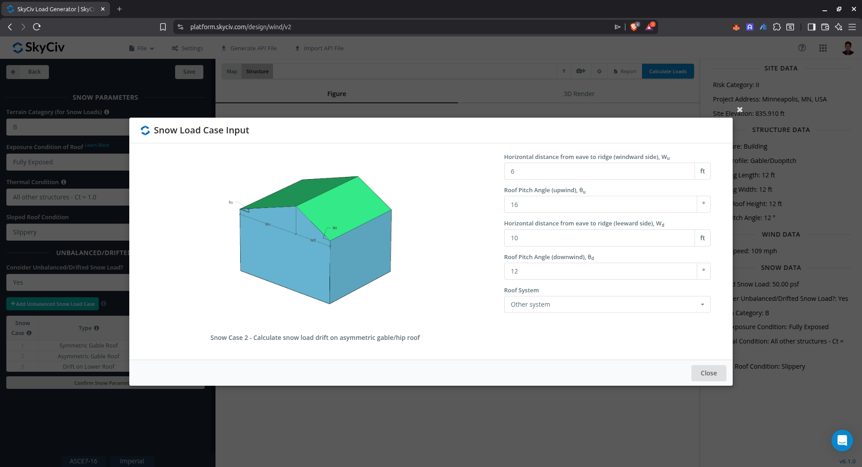Click the Calculate Loads button
The width and height of the screenshot is (862, 467).
668,71
